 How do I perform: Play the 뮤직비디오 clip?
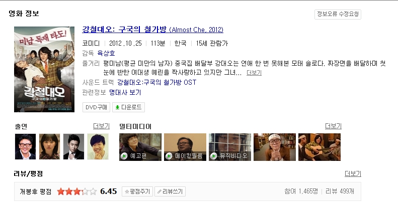(x=230, y=147)
